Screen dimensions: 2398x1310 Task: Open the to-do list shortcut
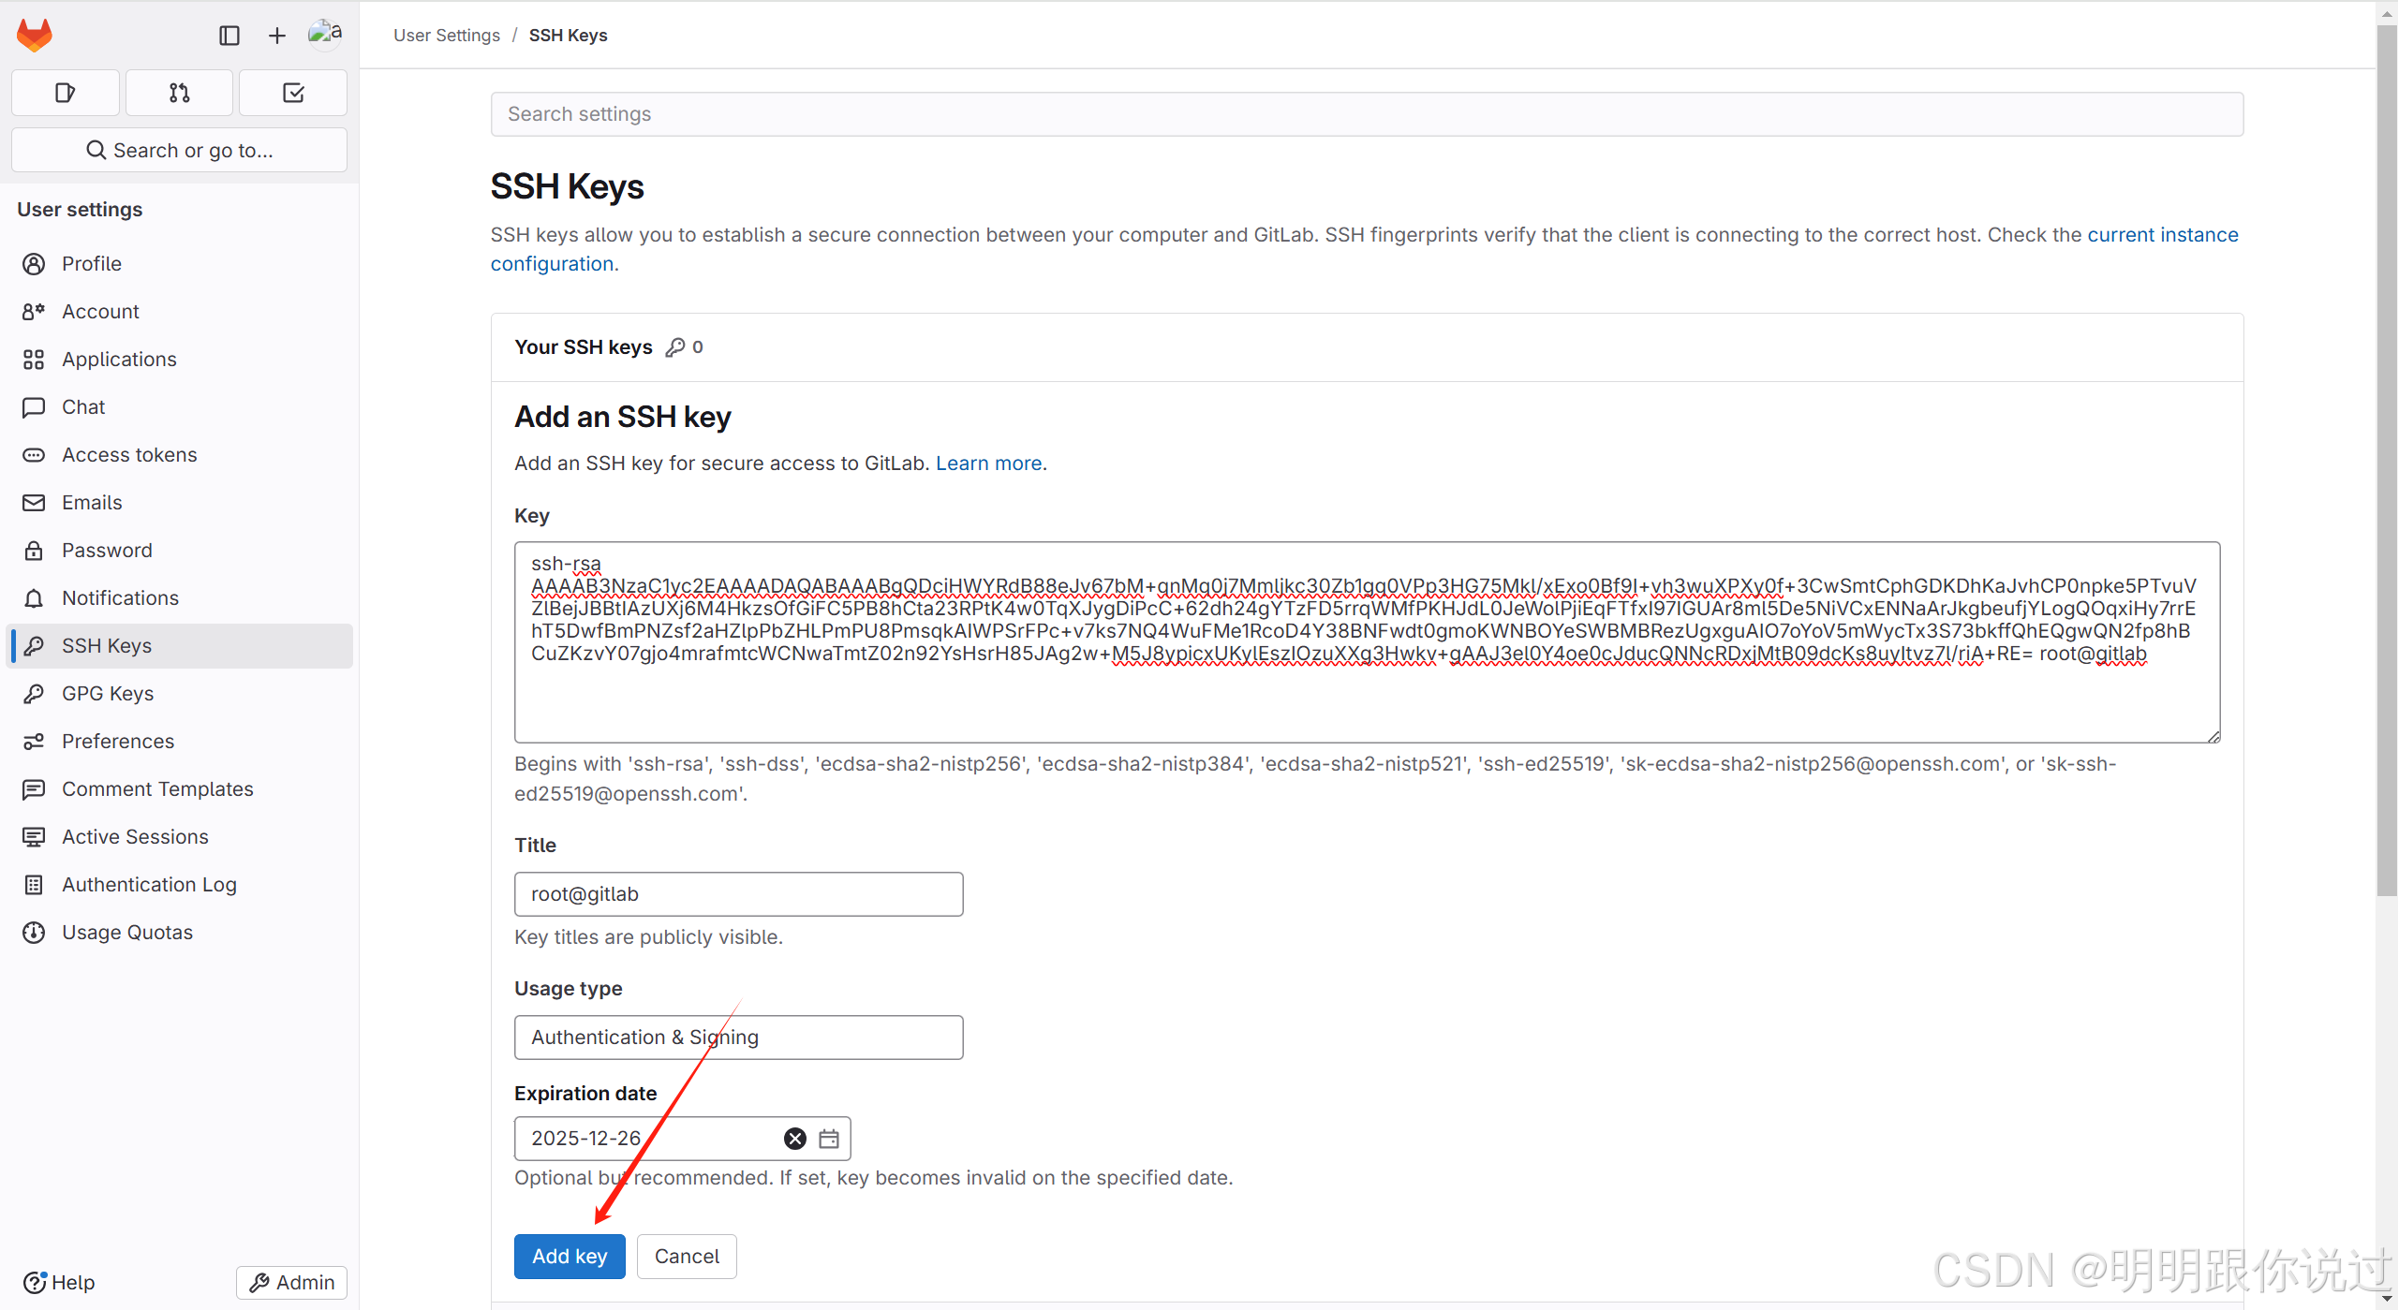point(293,93)
